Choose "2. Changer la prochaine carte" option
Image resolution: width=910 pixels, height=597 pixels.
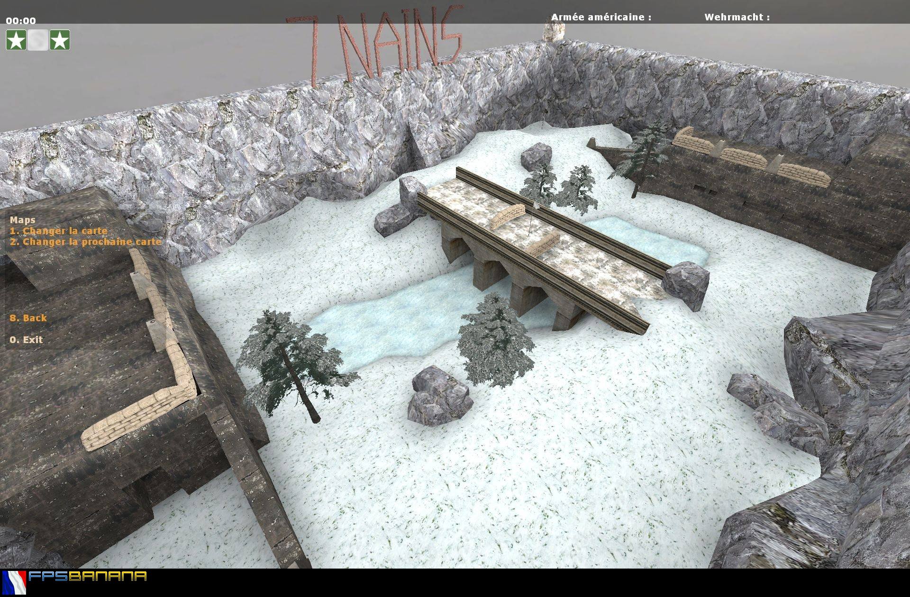pos(85,241)
